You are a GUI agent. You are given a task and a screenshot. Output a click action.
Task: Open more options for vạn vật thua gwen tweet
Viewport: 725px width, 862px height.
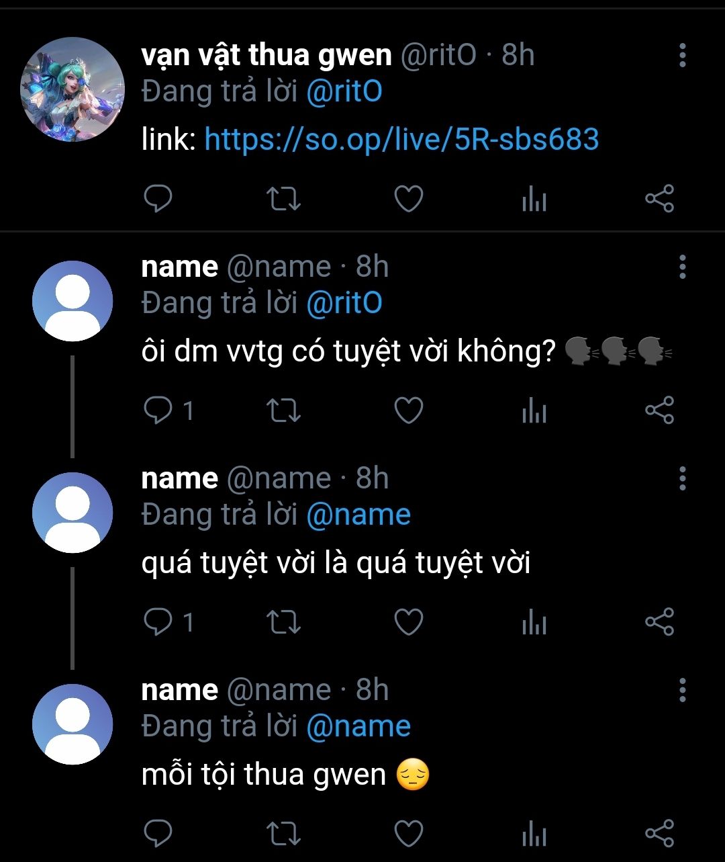(682, 55)
